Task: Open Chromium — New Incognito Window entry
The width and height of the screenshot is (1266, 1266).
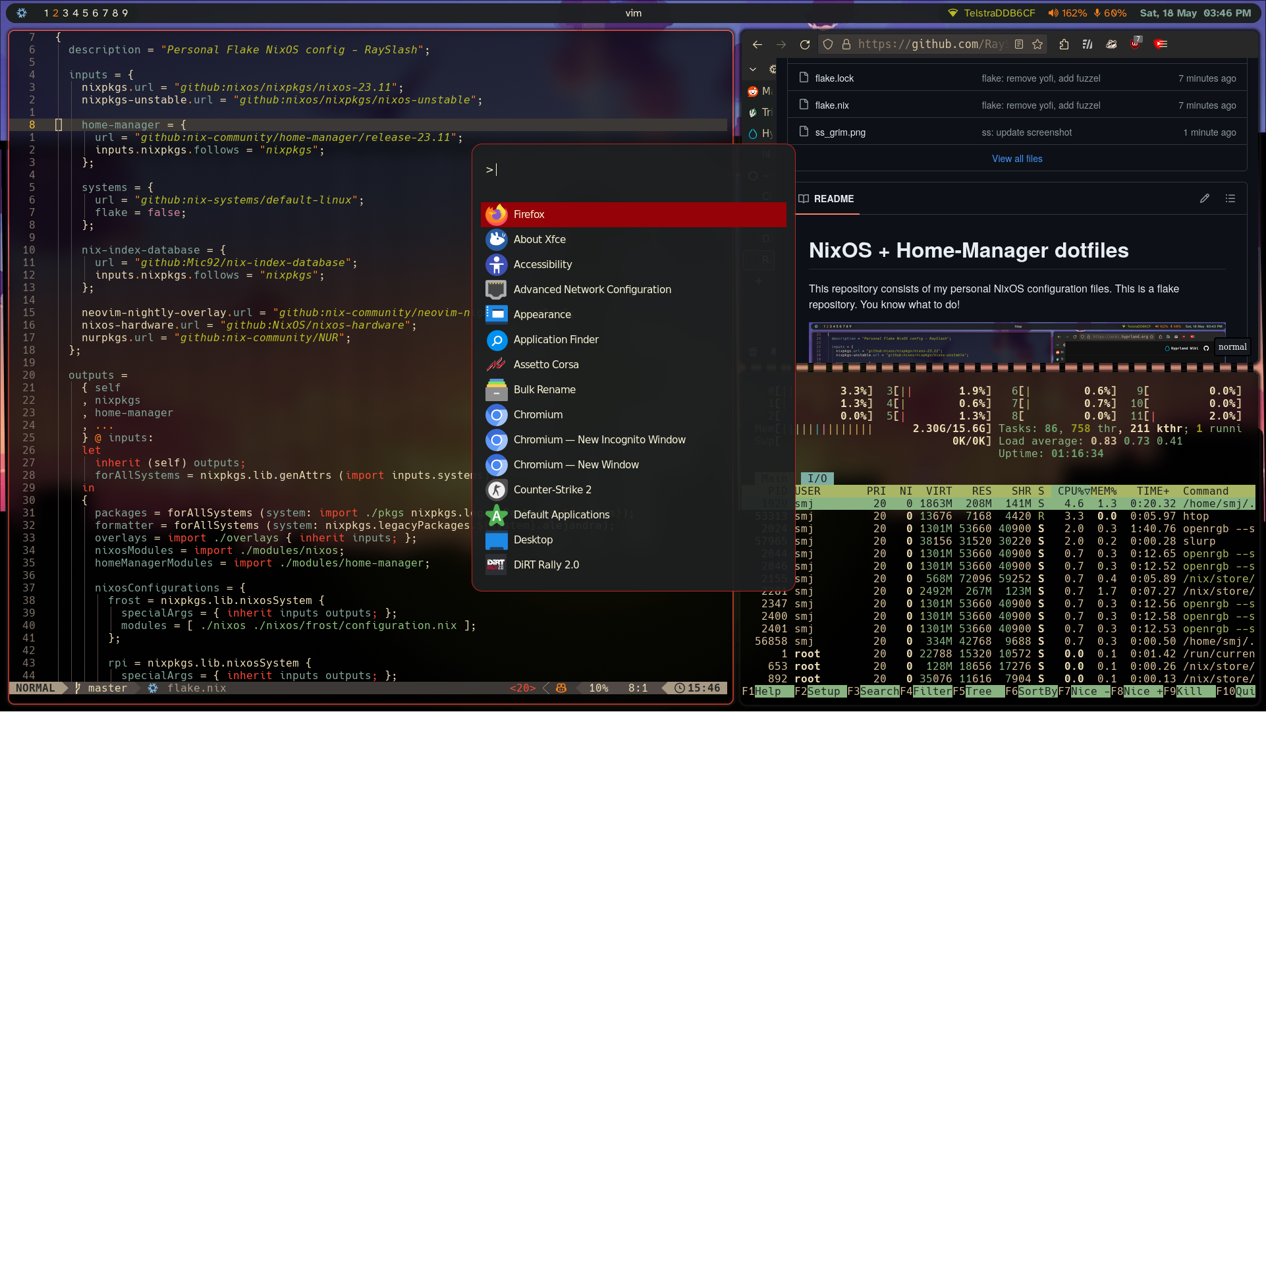Action: coord(633,439)
